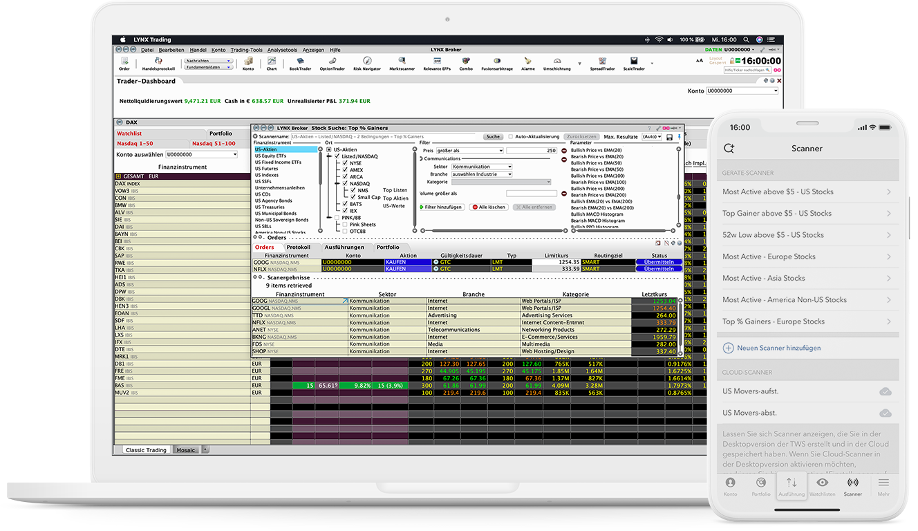Viewport: 918px width, 531px height.
Task: Switch to the Mosaic tab
Action: [186, 450]
